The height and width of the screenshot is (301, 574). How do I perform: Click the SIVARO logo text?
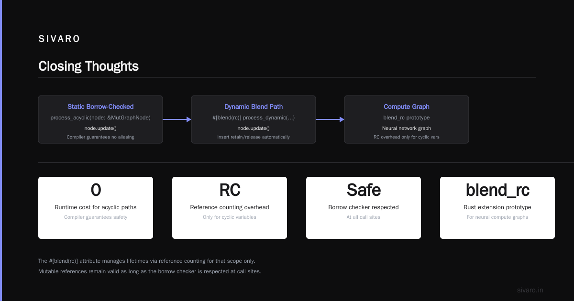coord(59,39)
